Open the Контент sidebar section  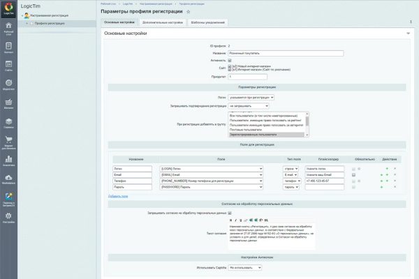[8, 48]
